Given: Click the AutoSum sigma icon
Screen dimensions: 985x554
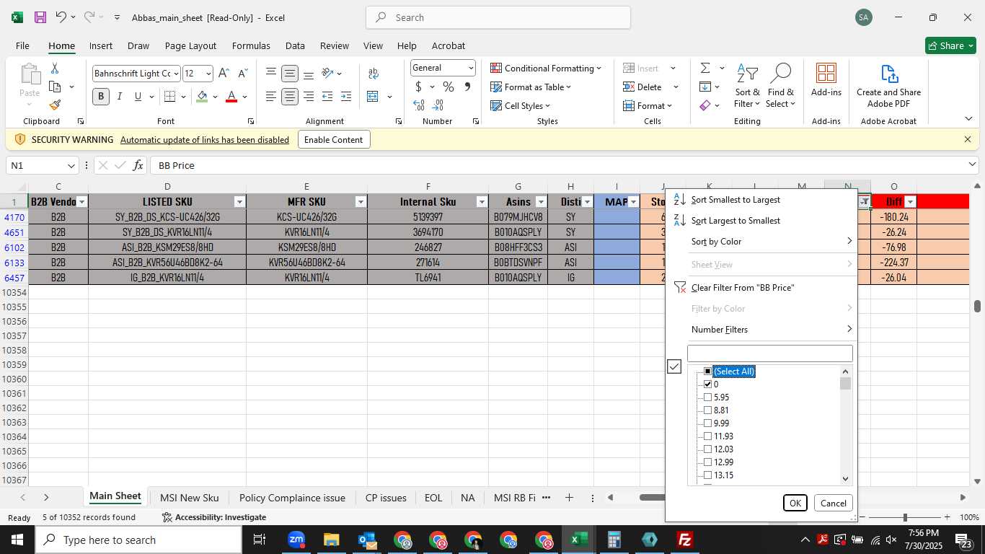Looking at the screenshot, I should pos(705,68).
